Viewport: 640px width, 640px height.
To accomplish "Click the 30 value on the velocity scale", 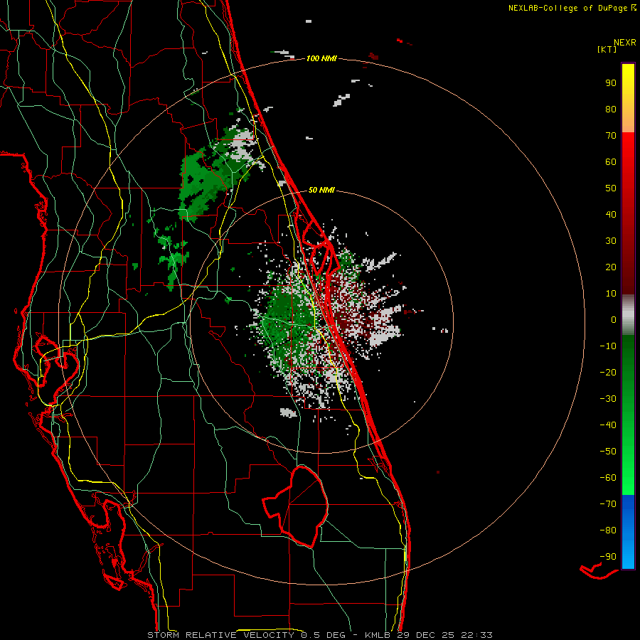I will (611, 241).
